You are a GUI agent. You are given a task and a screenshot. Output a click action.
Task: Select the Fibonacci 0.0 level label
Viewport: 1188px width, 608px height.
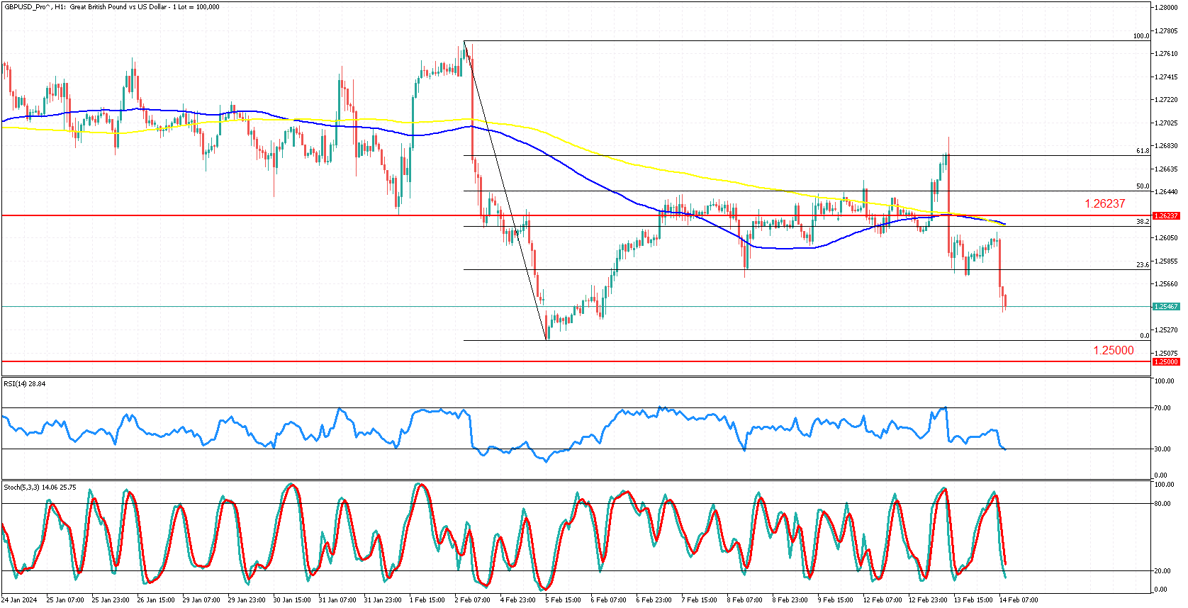click(x=1145, y=336)
